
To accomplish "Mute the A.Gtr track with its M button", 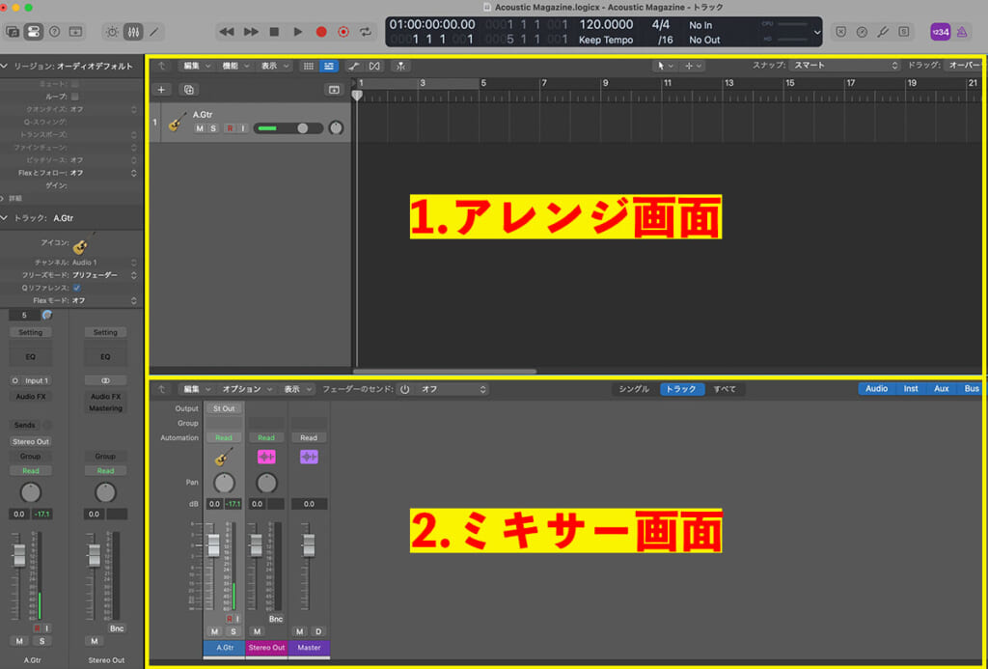I will pos(198,127).
